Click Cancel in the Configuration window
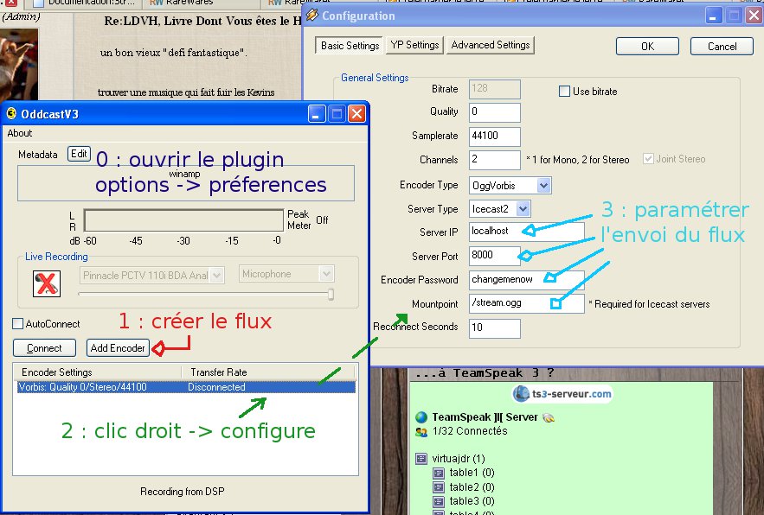This screenshot has height=515, width=764. coord(722,47)
